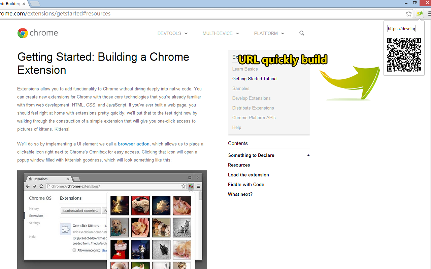Viewport: 431px width, 269px height.
Task: Click star icon in embedded screenshot
Action: [183, 186]
